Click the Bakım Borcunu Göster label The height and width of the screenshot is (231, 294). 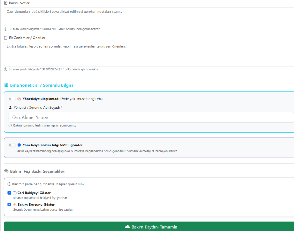(x=36, y=205)
